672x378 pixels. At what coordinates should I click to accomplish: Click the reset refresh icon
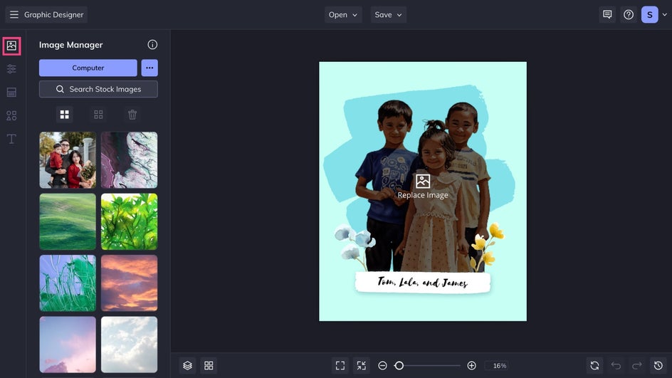coord(594,366)
